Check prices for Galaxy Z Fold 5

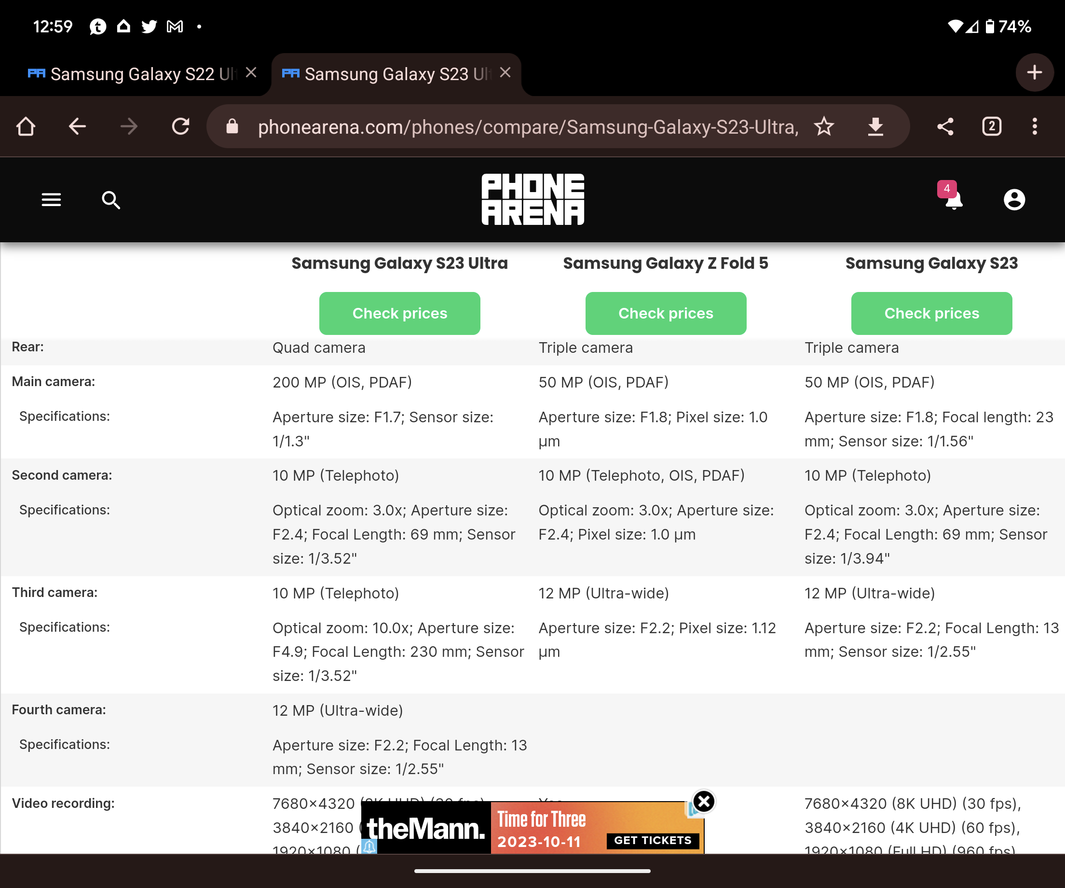tap(665, 313)
